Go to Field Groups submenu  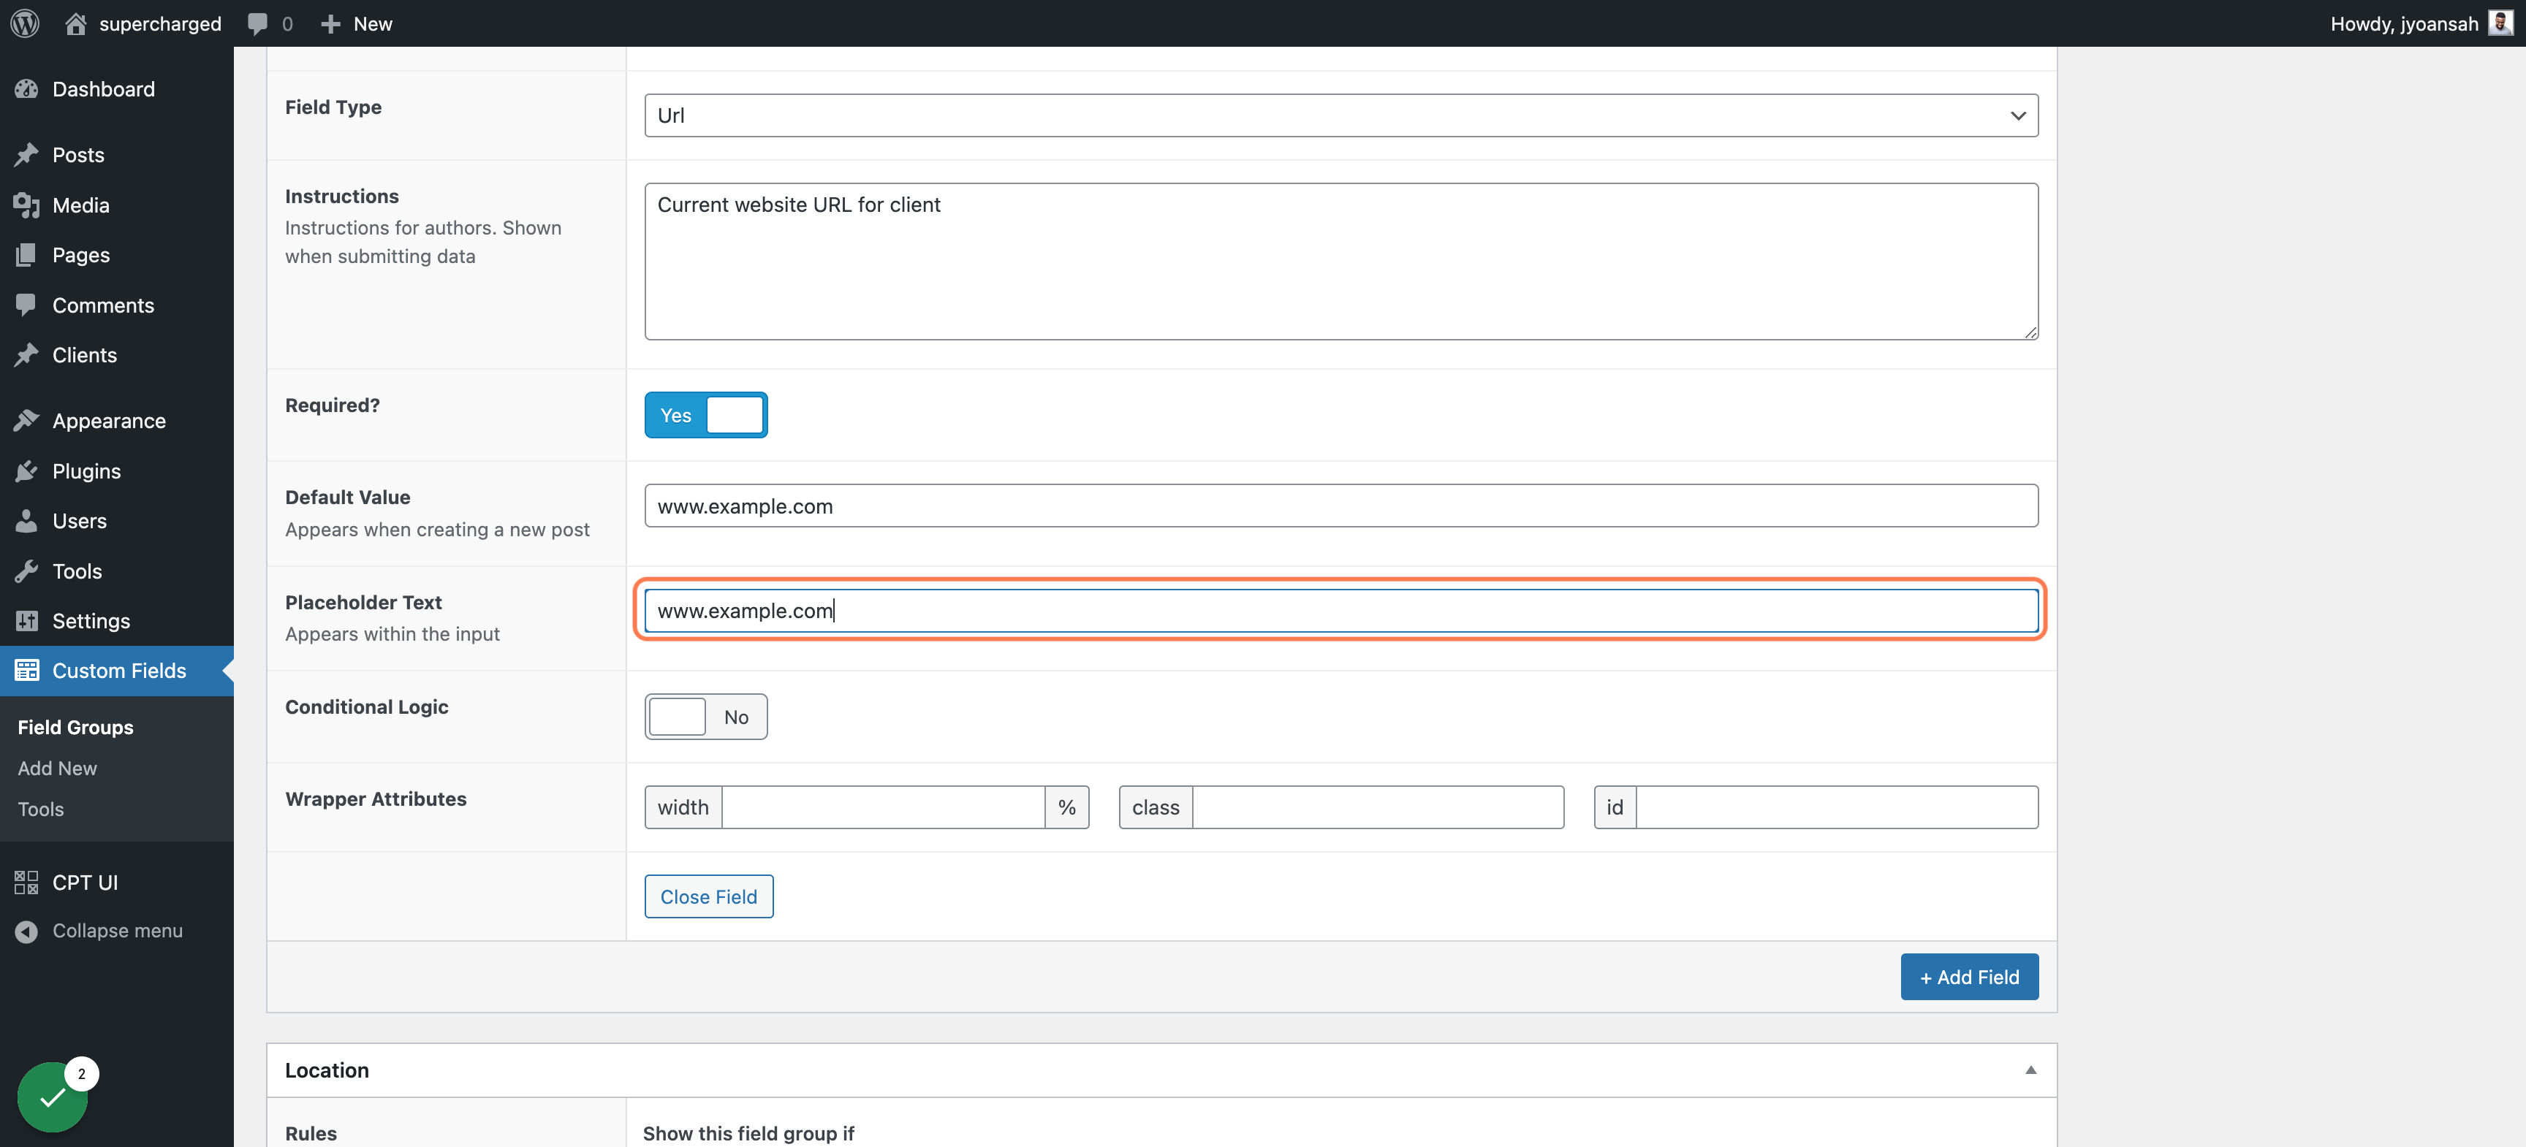[75, 728]
